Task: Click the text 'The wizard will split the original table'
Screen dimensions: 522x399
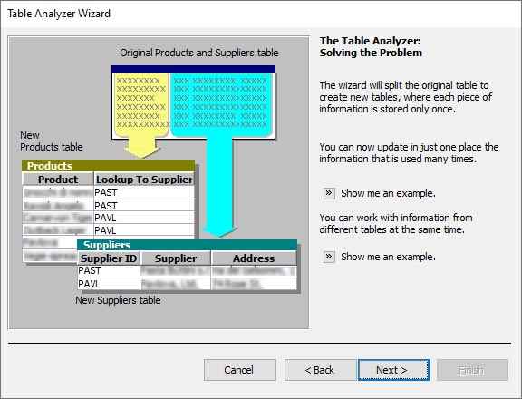Action: (x=405, y=97)
